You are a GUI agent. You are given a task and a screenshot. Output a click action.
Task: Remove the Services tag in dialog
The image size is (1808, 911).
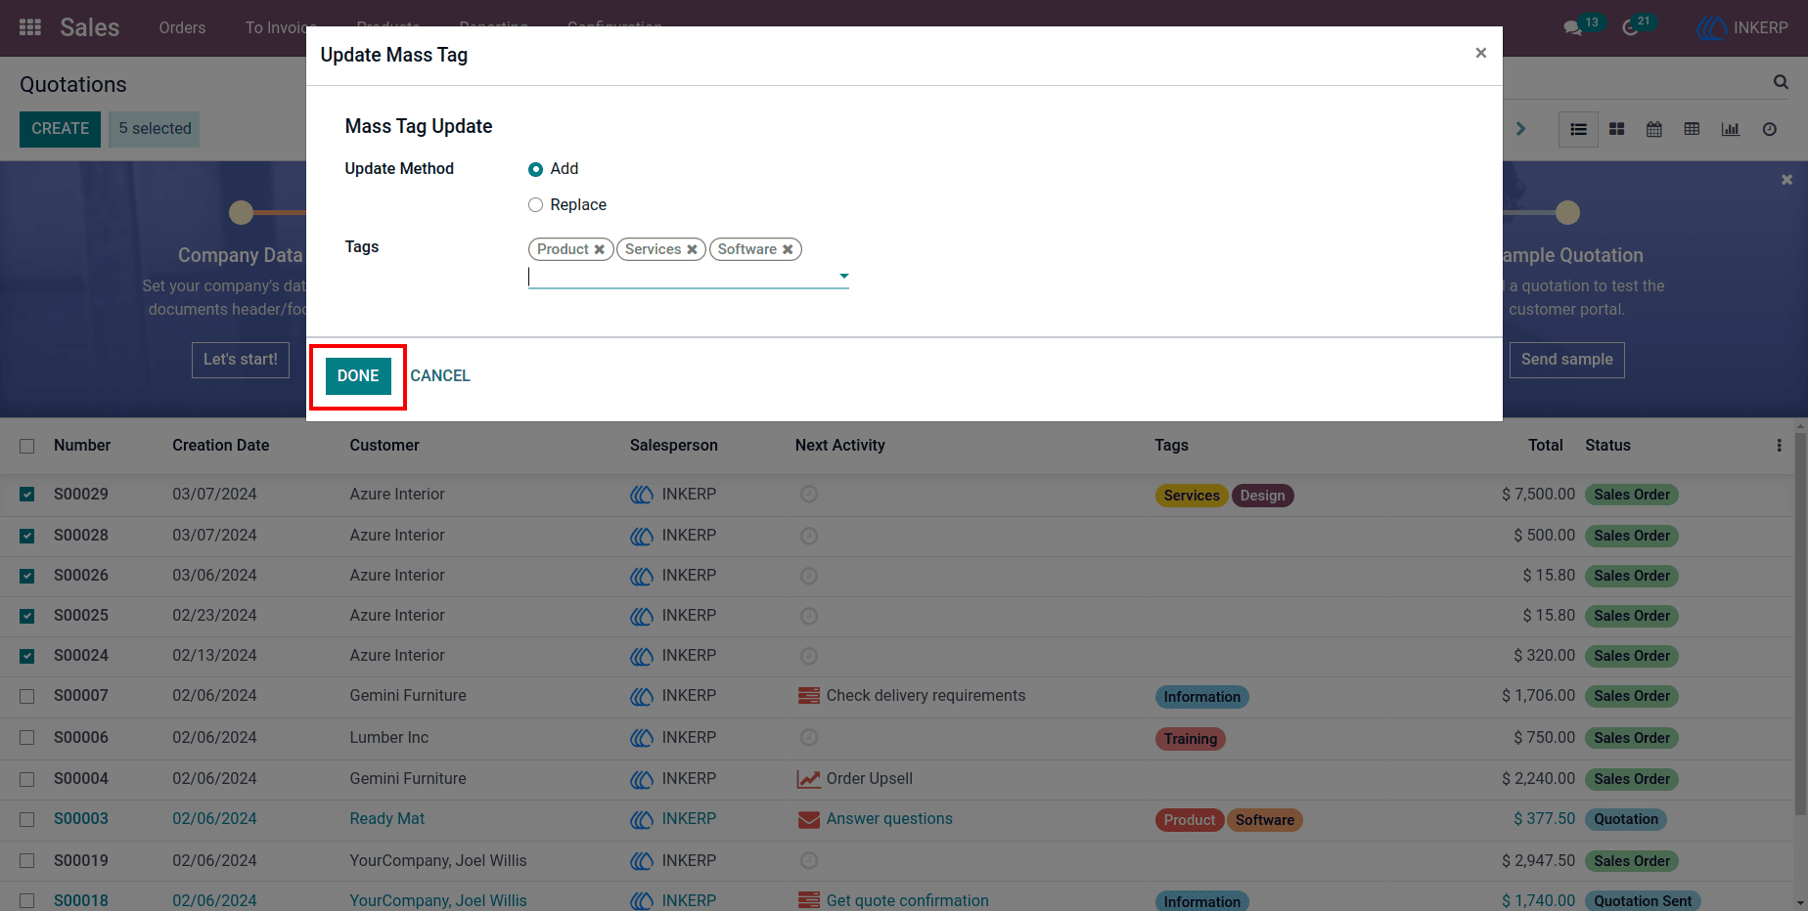point(692,249)
